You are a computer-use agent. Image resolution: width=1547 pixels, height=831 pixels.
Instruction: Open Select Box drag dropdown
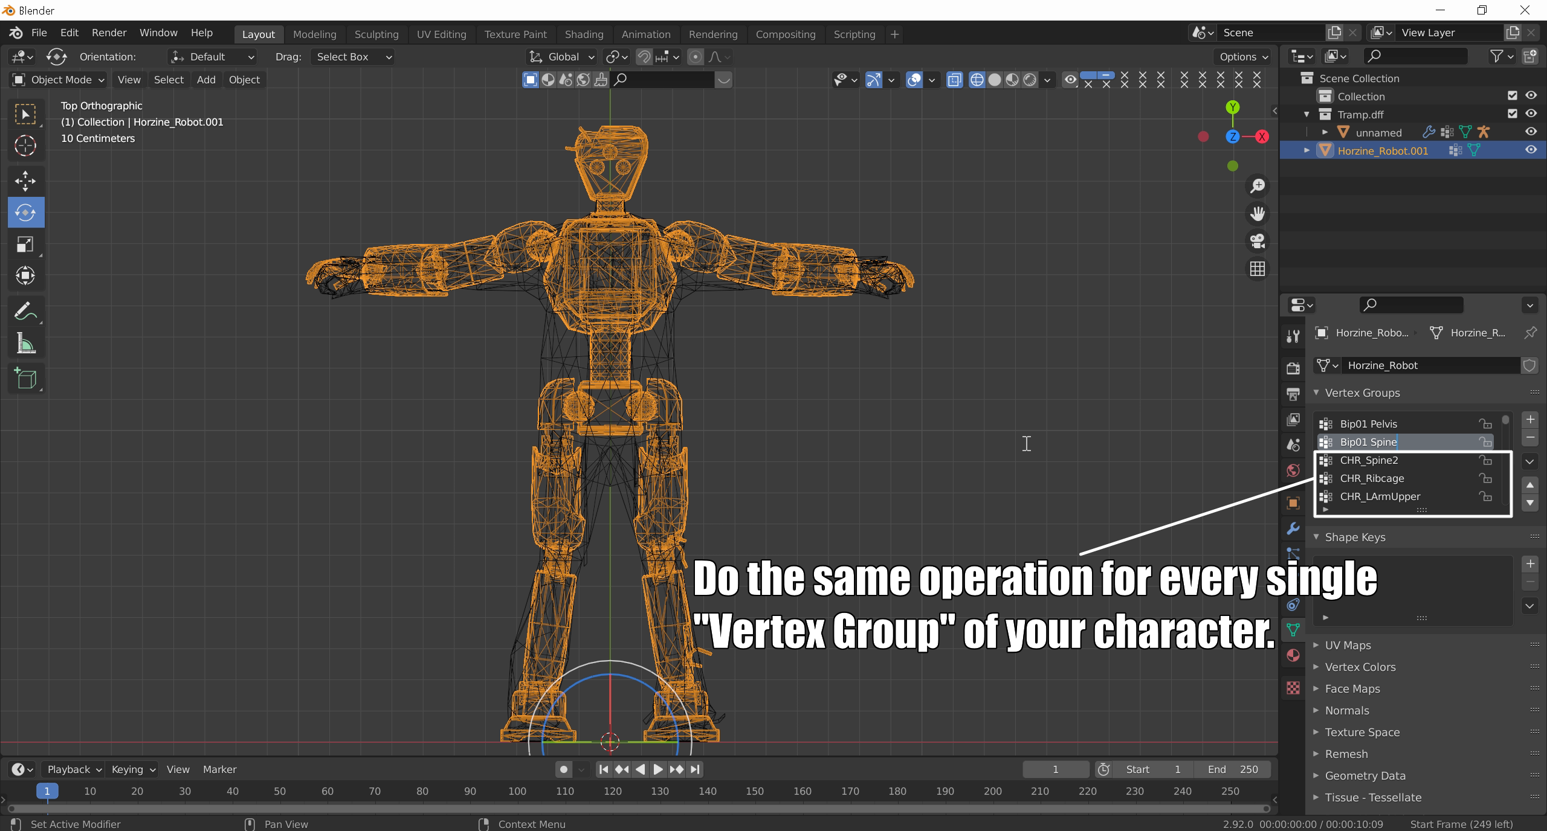pos(353,57)
